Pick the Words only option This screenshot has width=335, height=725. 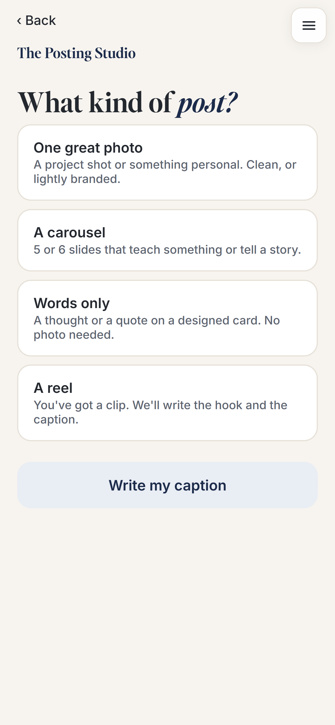coord(167,318)
